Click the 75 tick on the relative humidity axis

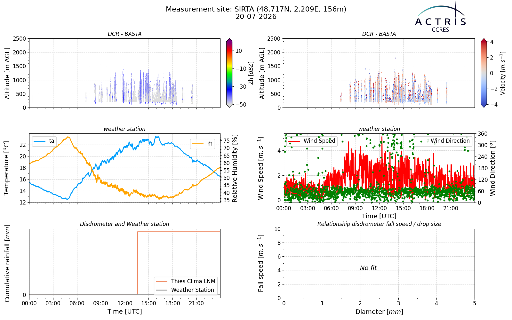(226, 140)
